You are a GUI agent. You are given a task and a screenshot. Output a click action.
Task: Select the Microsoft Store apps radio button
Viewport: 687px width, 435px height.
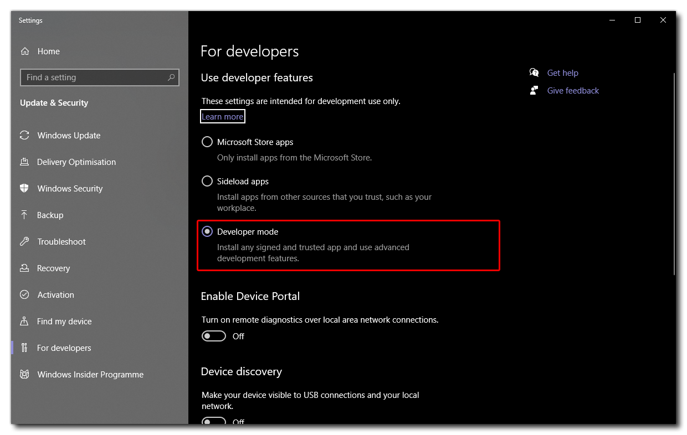[x=207, y=142]
